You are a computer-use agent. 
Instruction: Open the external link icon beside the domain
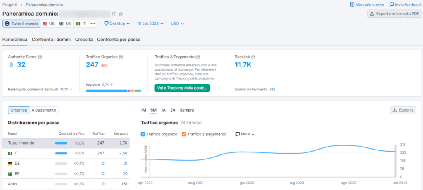pyautogui.click(x=114, y=14)
